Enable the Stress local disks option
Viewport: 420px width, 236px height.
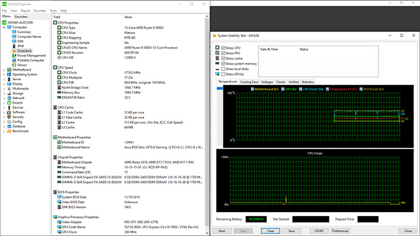pos(223,69)
